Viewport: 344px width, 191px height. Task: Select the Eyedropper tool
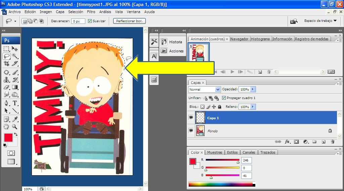pyautogui.click(x=15, y=119)
